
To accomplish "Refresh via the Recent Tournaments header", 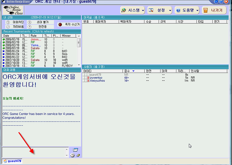I will 42,31.
